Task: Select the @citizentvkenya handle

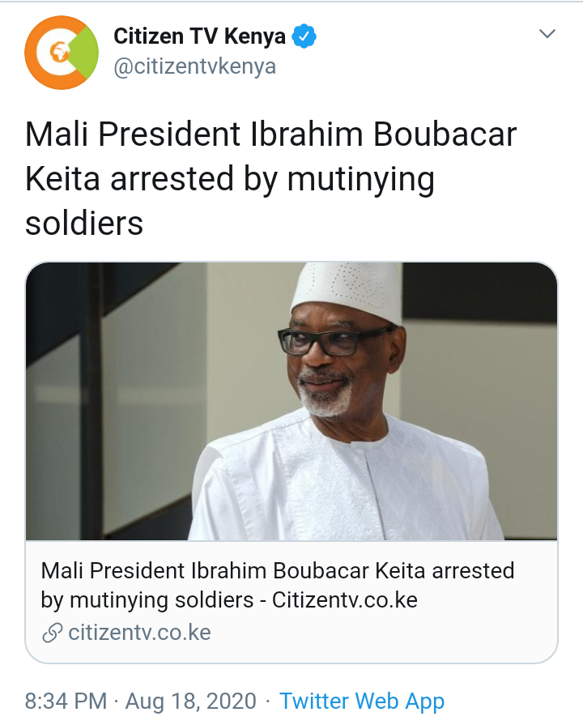Action: tap(194, 66)
